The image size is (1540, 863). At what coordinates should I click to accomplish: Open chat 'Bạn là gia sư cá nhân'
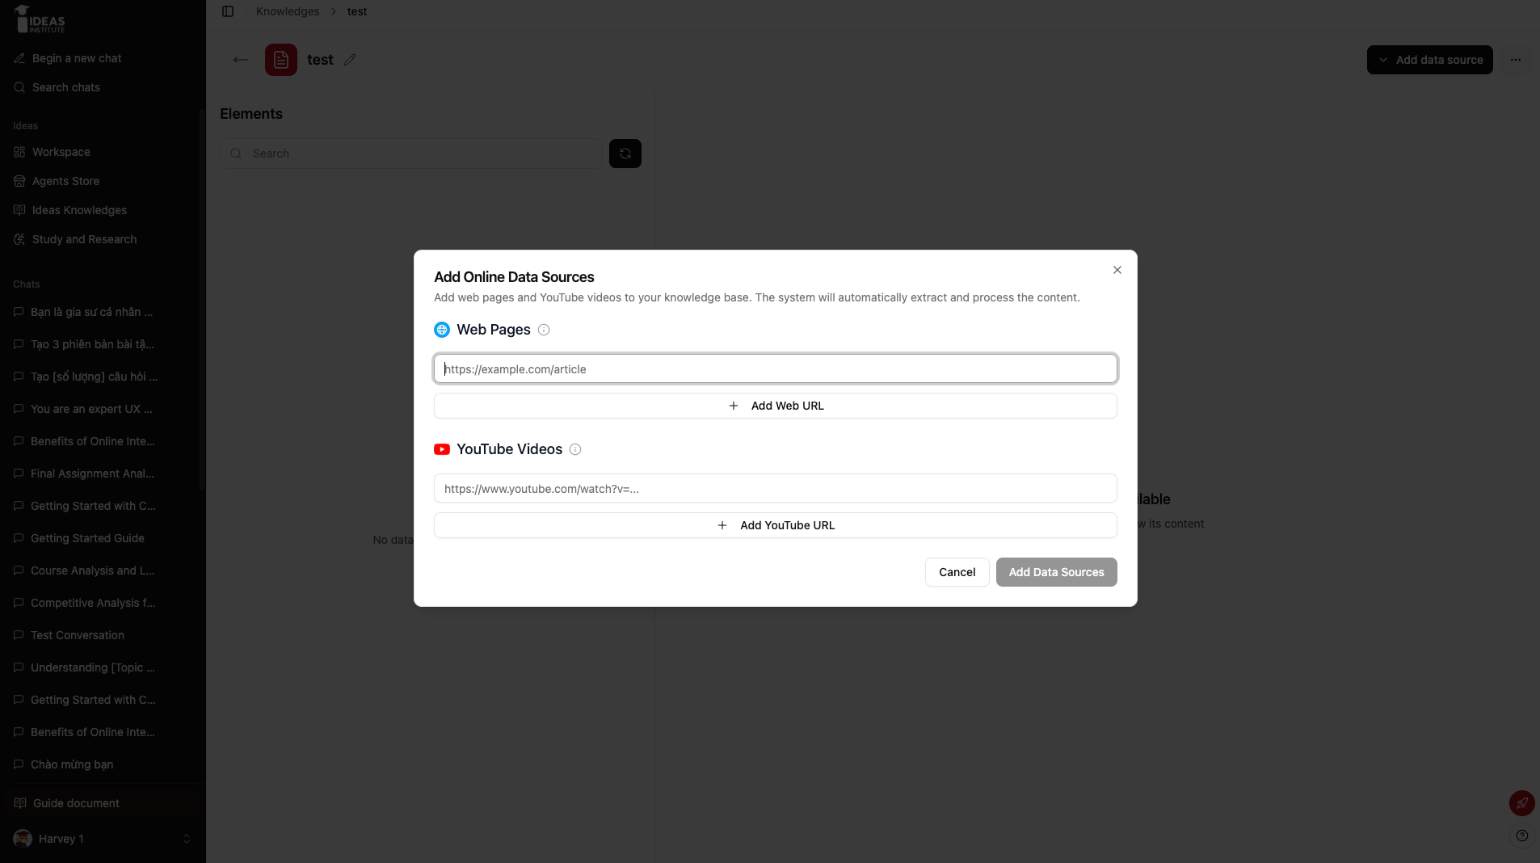tap(103, 312)
